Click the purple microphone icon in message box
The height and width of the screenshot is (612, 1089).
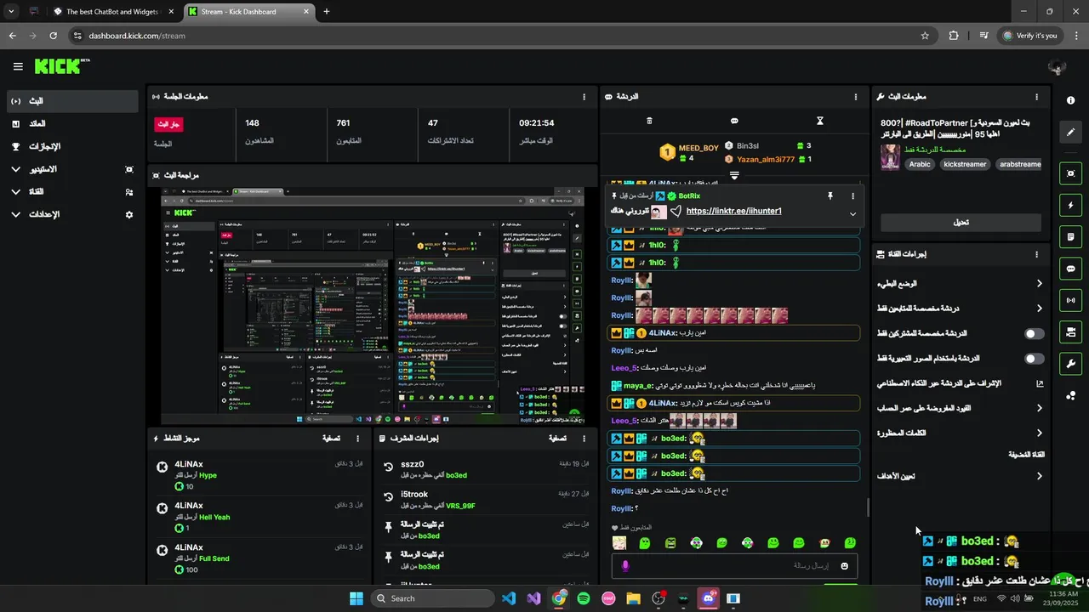coord(625,566)
